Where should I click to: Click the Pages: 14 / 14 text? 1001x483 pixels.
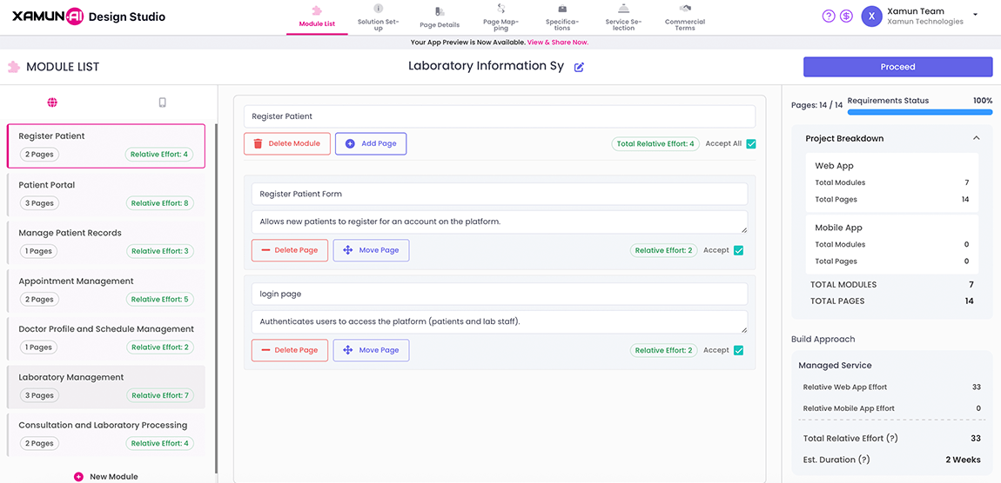pyautogui.click(x=816, y=104)
